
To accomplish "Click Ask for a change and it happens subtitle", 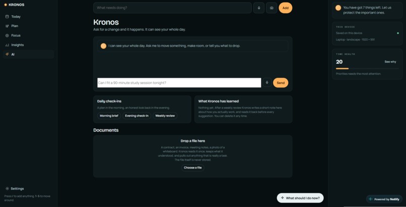I will coord(140,30).
